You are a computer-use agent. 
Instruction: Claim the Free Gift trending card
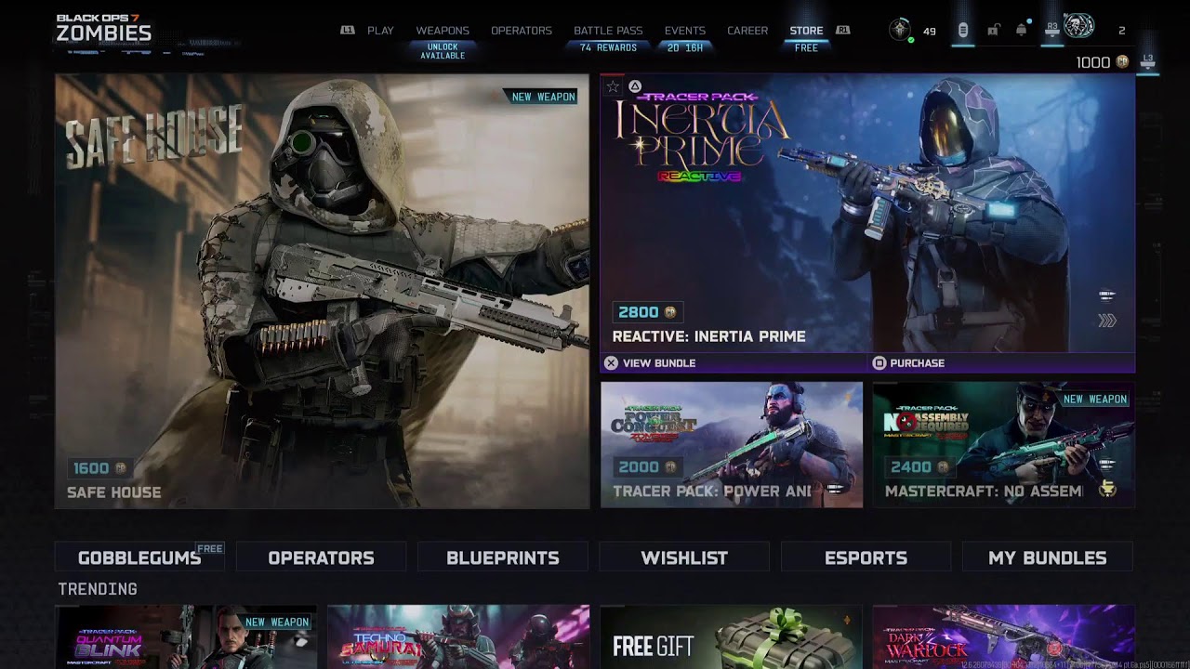click(732, 636)
